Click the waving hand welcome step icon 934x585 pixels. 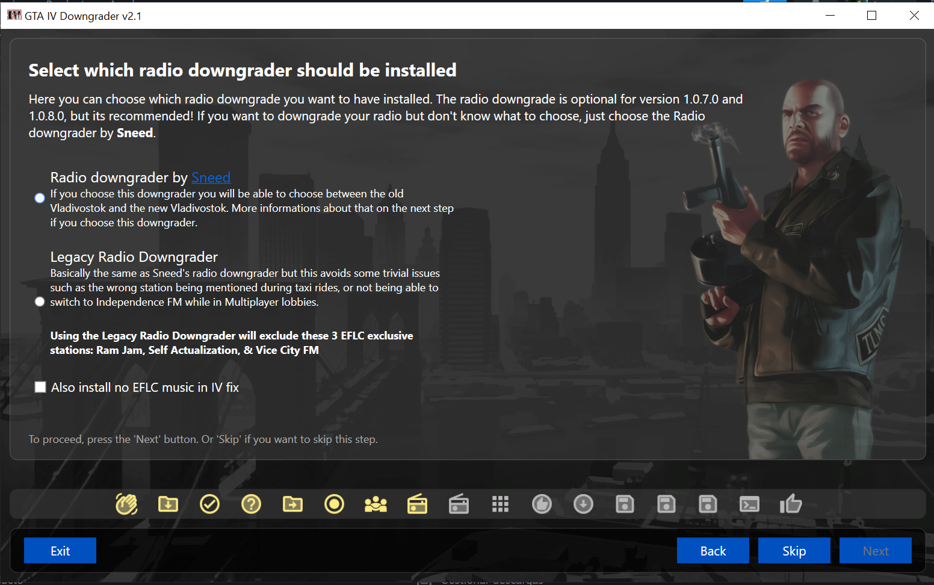point(126,504)
